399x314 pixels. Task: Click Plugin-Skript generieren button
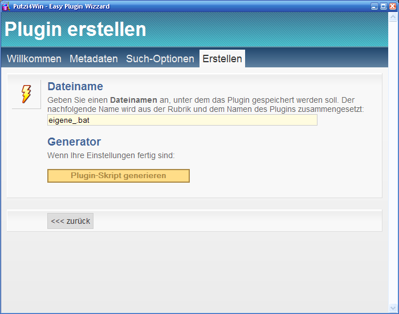(119, 176)
